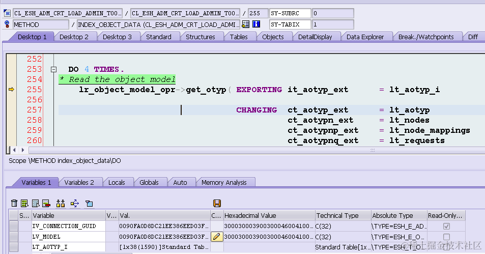Click get_otyp method call on line 255
The width and height of the screenshot is (485, 254).
(206, 90)
